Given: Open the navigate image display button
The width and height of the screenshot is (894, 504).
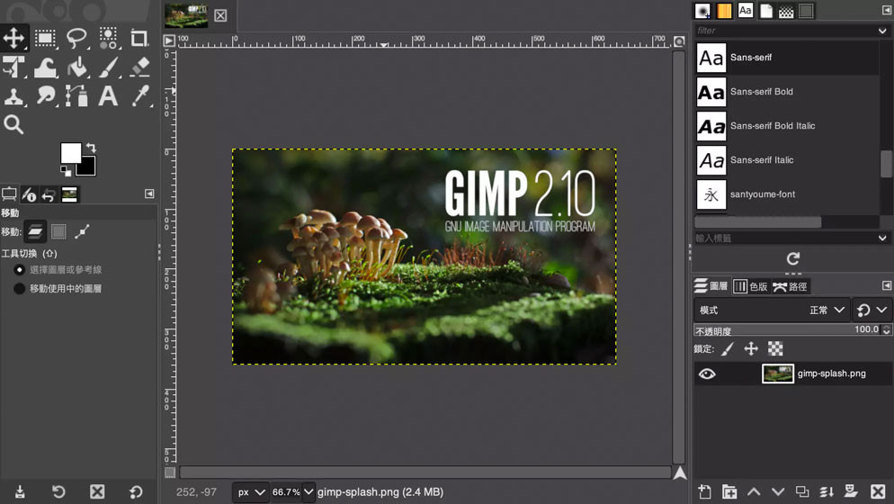Looking at the screenshot, I should 680,472.
